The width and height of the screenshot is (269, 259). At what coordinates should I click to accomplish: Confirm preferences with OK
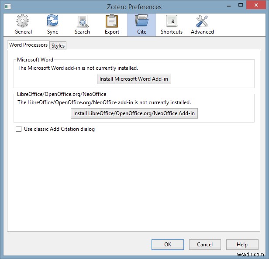[x=167, y=245]
